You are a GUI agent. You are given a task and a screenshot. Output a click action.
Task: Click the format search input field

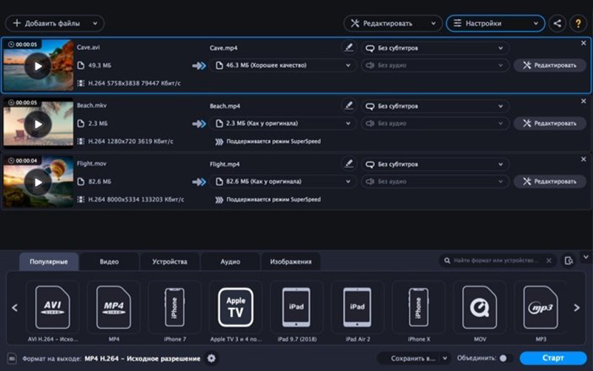click(x=497, y=261)
